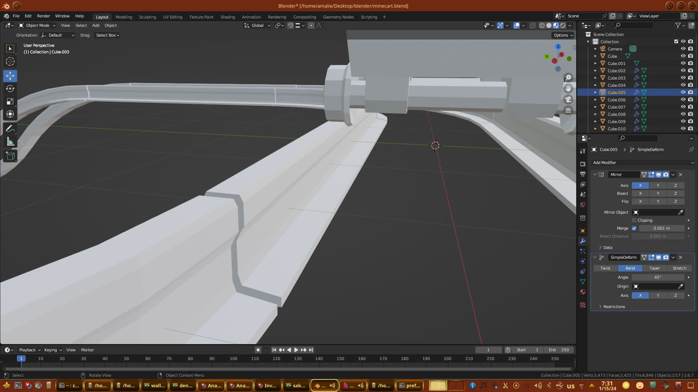Select the Add Cube tool
Screen dimensions: 698x392
click(x=10, y=156)
